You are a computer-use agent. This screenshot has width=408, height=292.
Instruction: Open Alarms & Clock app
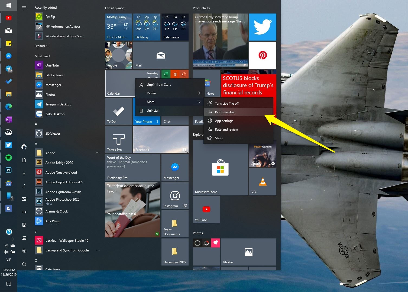(67, 211)
